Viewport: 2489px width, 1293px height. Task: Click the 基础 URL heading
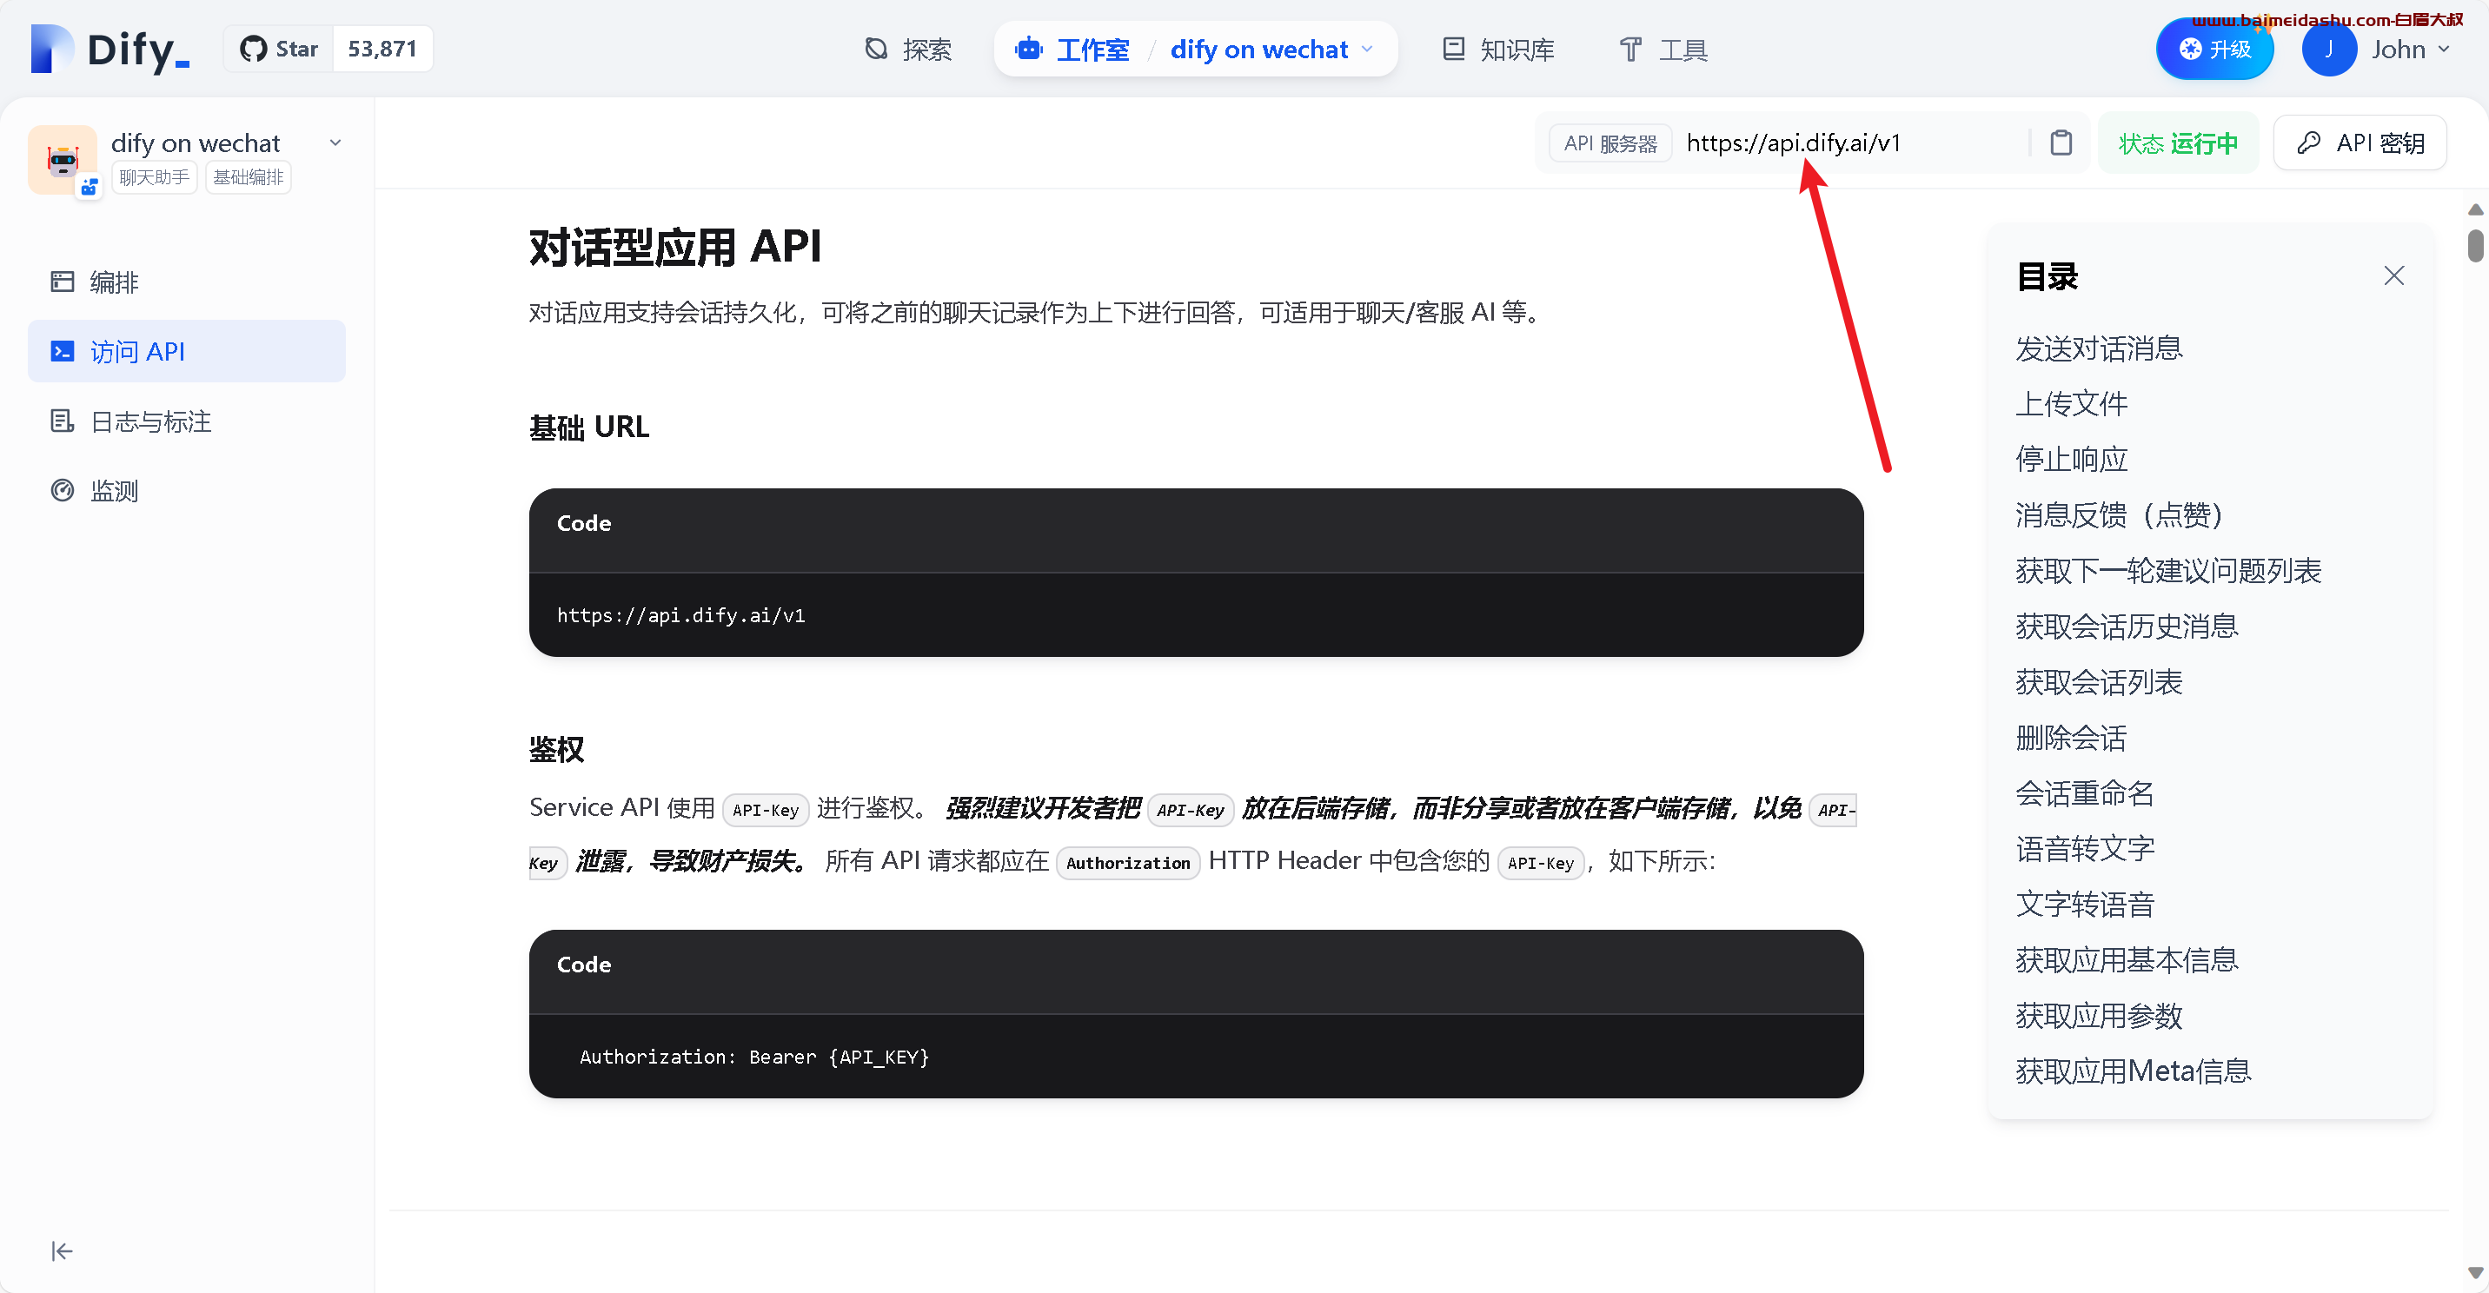point(589,428)
